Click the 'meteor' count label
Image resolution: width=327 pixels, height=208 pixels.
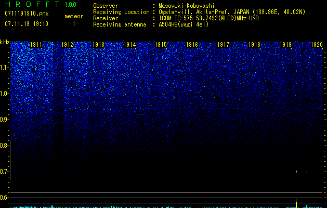tap(74, 16)
